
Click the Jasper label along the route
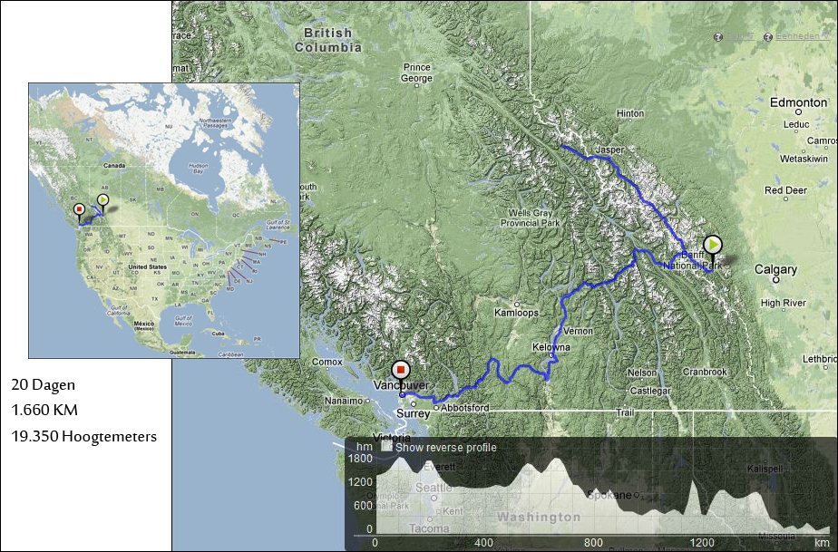tap(609, 150)
